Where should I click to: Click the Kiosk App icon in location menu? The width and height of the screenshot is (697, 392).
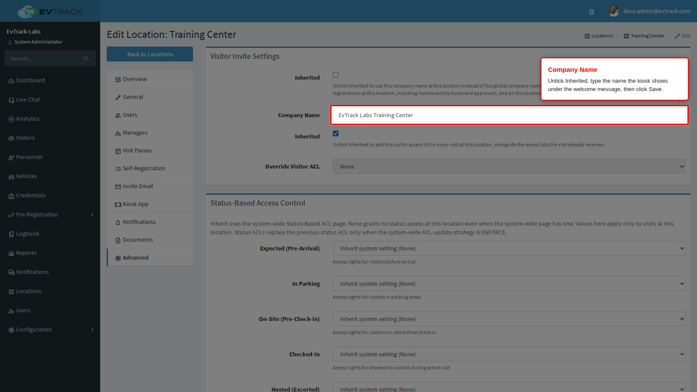(x=118, y=205)
